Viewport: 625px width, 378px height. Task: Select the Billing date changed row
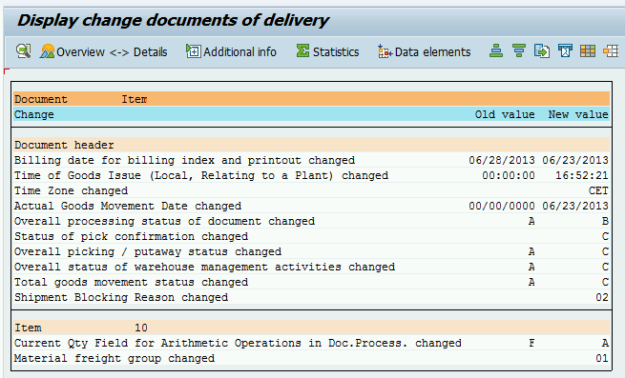[x=311, y=160]
